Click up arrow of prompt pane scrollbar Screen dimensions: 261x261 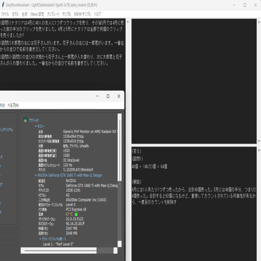(128, 21)
